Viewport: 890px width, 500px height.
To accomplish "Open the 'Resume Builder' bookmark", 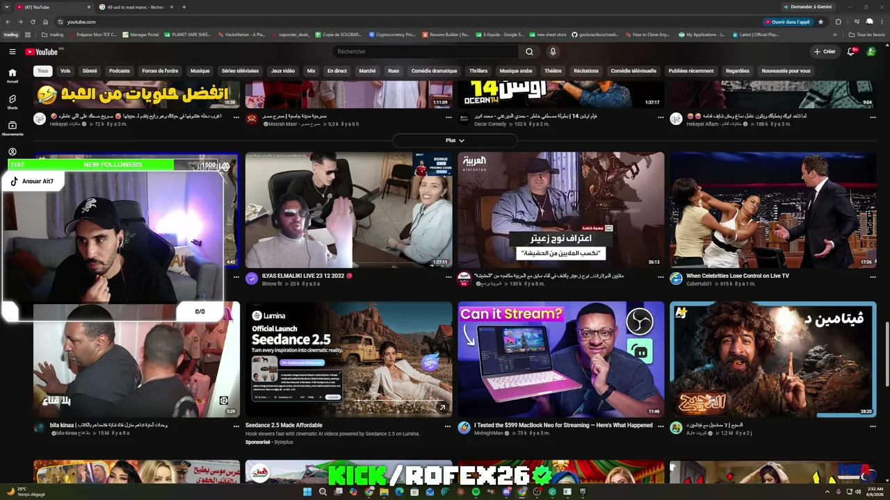I will tap(446, 35).
